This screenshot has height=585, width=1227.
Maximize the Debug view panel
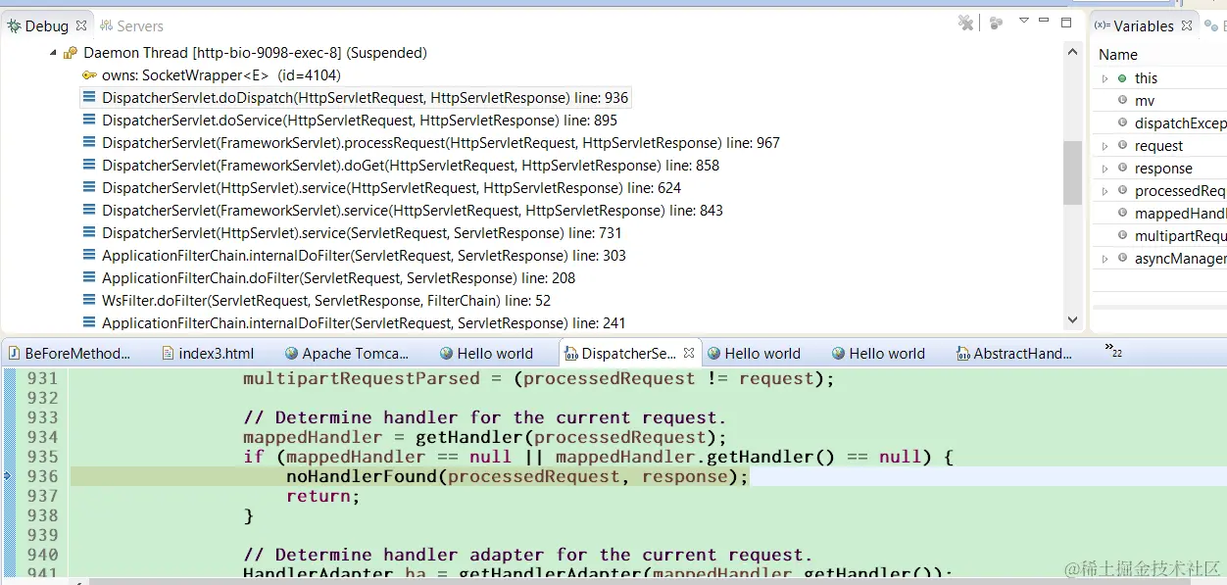point(1066,22)
